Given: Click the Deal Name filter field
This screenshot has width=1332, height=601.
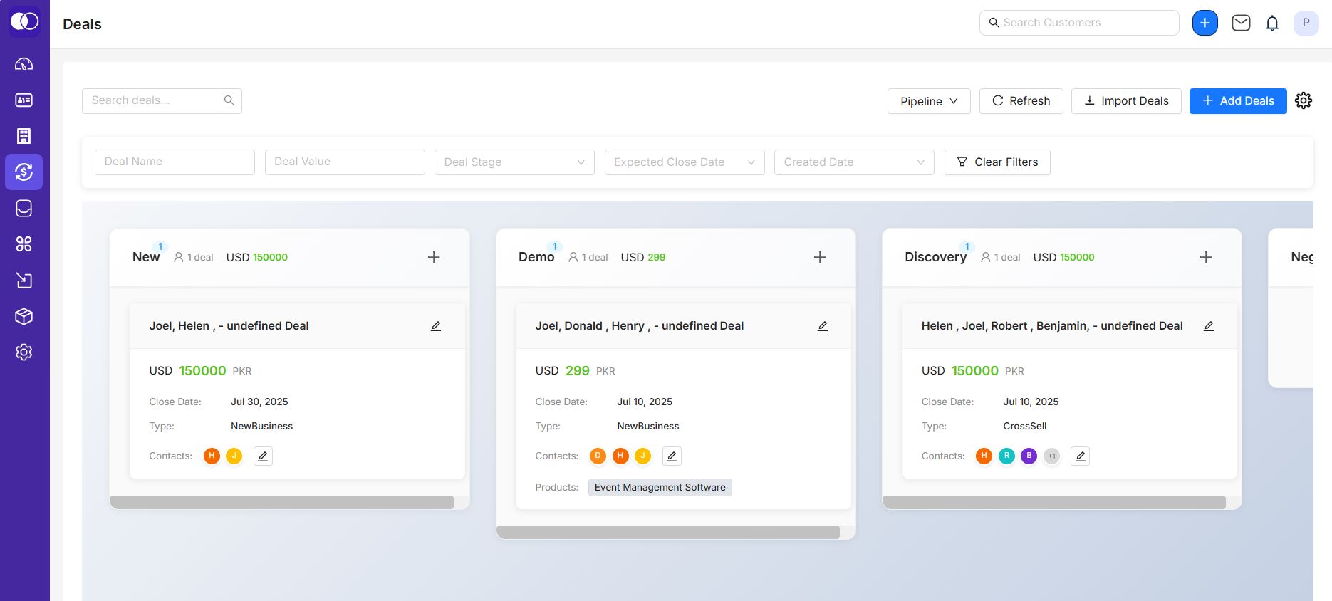Looking at the screenshot, I should pos(175,162).
